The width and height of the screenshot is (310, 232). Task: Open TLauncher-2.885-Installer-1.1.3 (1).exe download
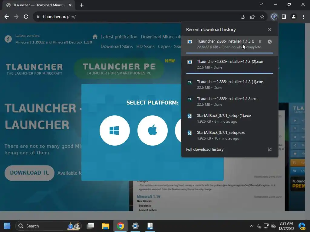pos(230,85)
